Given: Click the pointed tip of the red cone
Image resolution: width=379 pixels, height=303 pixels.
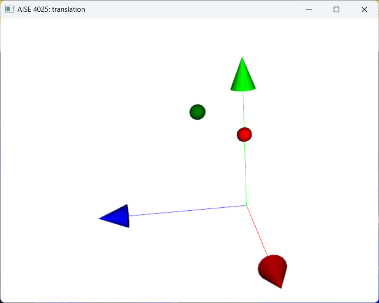Looking at the screenshot, I should tap(281, 286).
